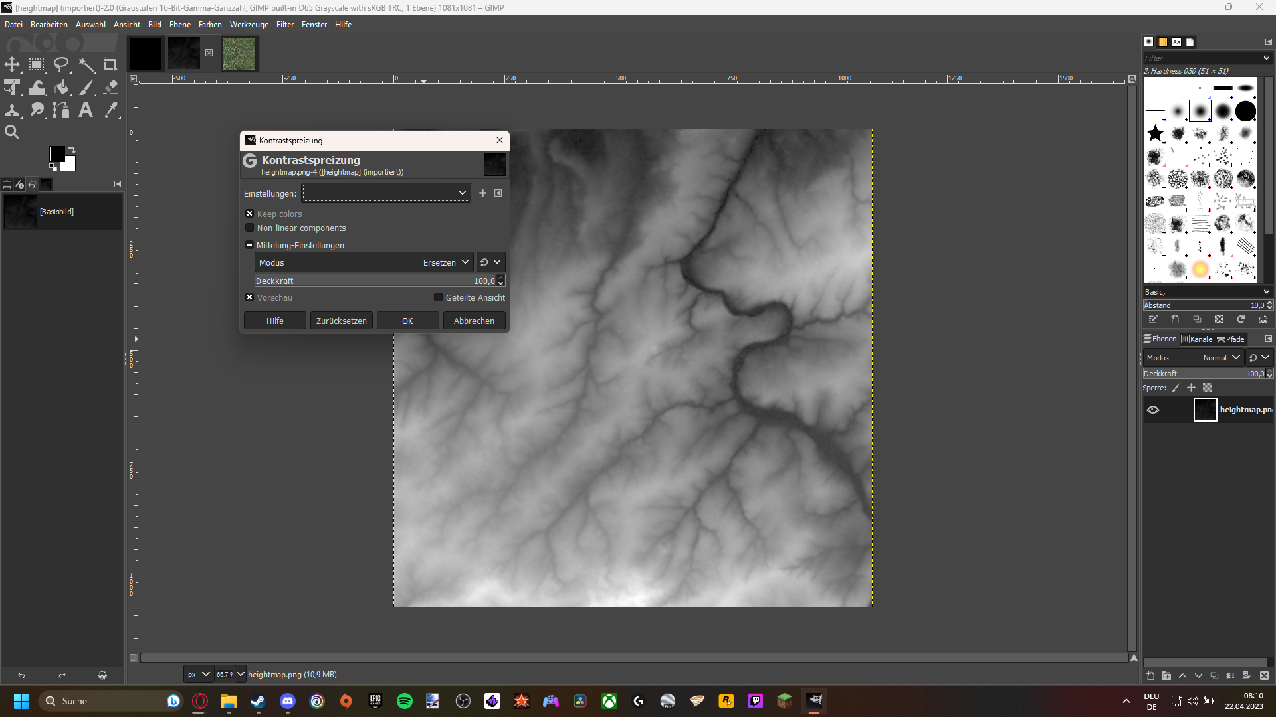The image size is (1276, 717).
Task: Select the Bucket Fill tool
Action: 61,88
